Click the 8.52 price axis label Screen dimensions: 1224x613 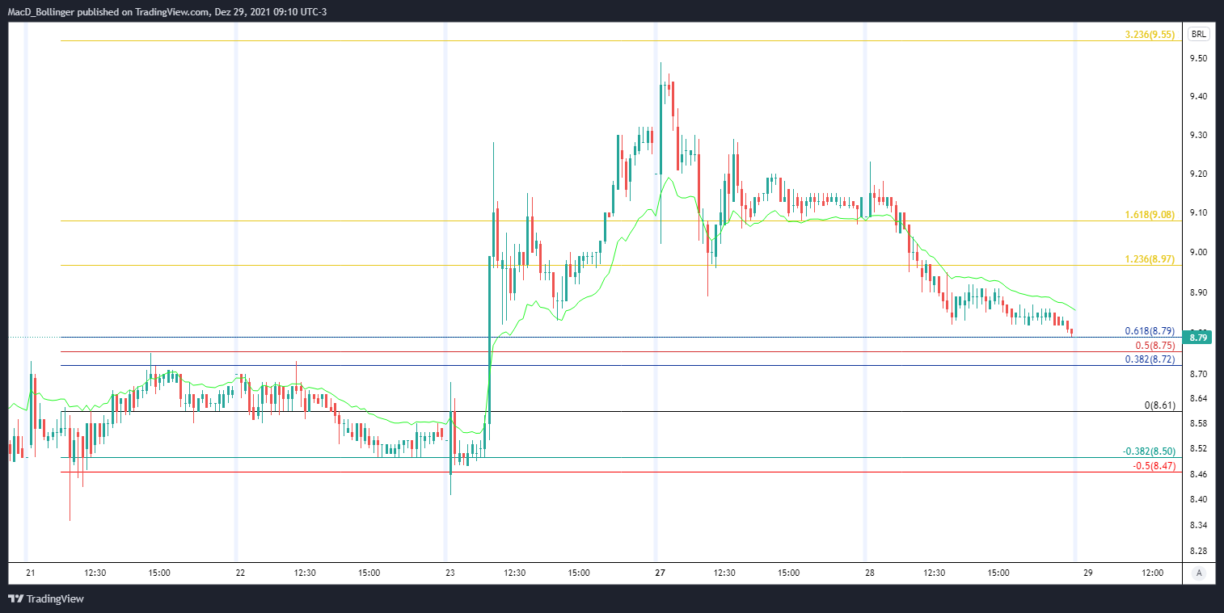(1198, 449)
